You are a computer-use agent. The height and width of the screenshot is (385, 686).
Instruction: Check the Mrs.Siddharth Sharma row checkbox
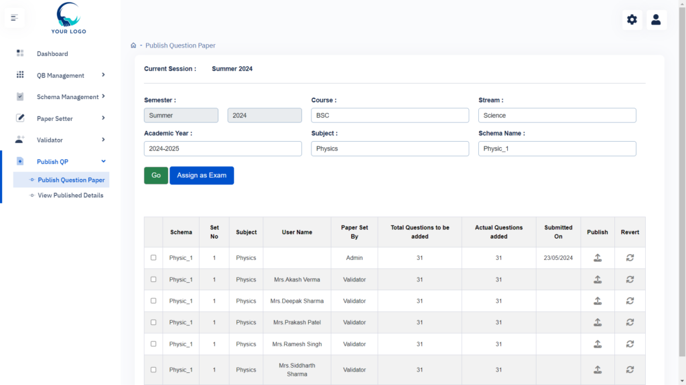pos(153,369)
